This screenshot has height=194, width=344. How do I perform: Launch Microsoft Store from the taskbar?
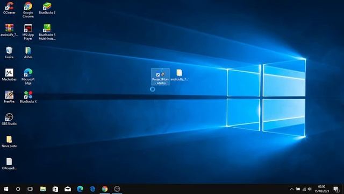55,189
